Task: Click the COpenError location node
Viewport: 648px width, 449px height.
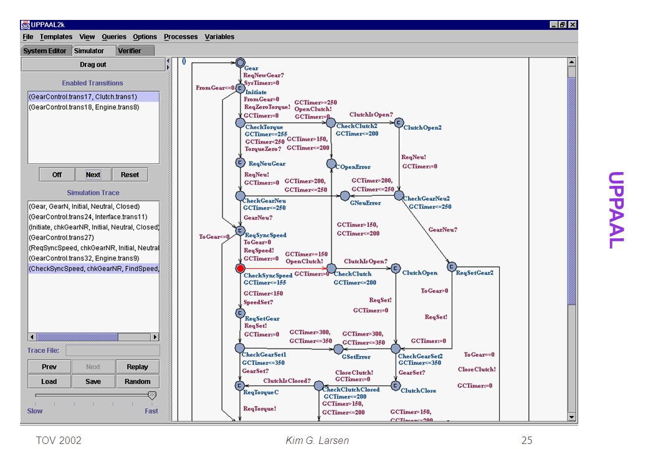Action: coord(331,164)
